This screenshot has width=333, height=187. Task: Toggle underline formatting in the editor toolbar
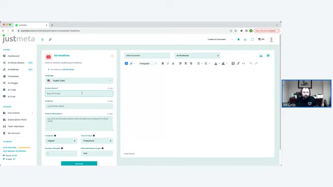click(x=173, y=63)
